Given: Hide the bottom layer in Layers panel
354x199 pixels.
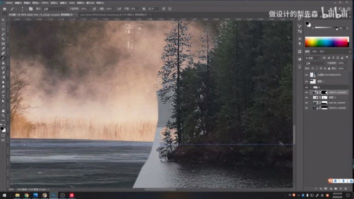Looking at the screenshot, I should 306,108.
